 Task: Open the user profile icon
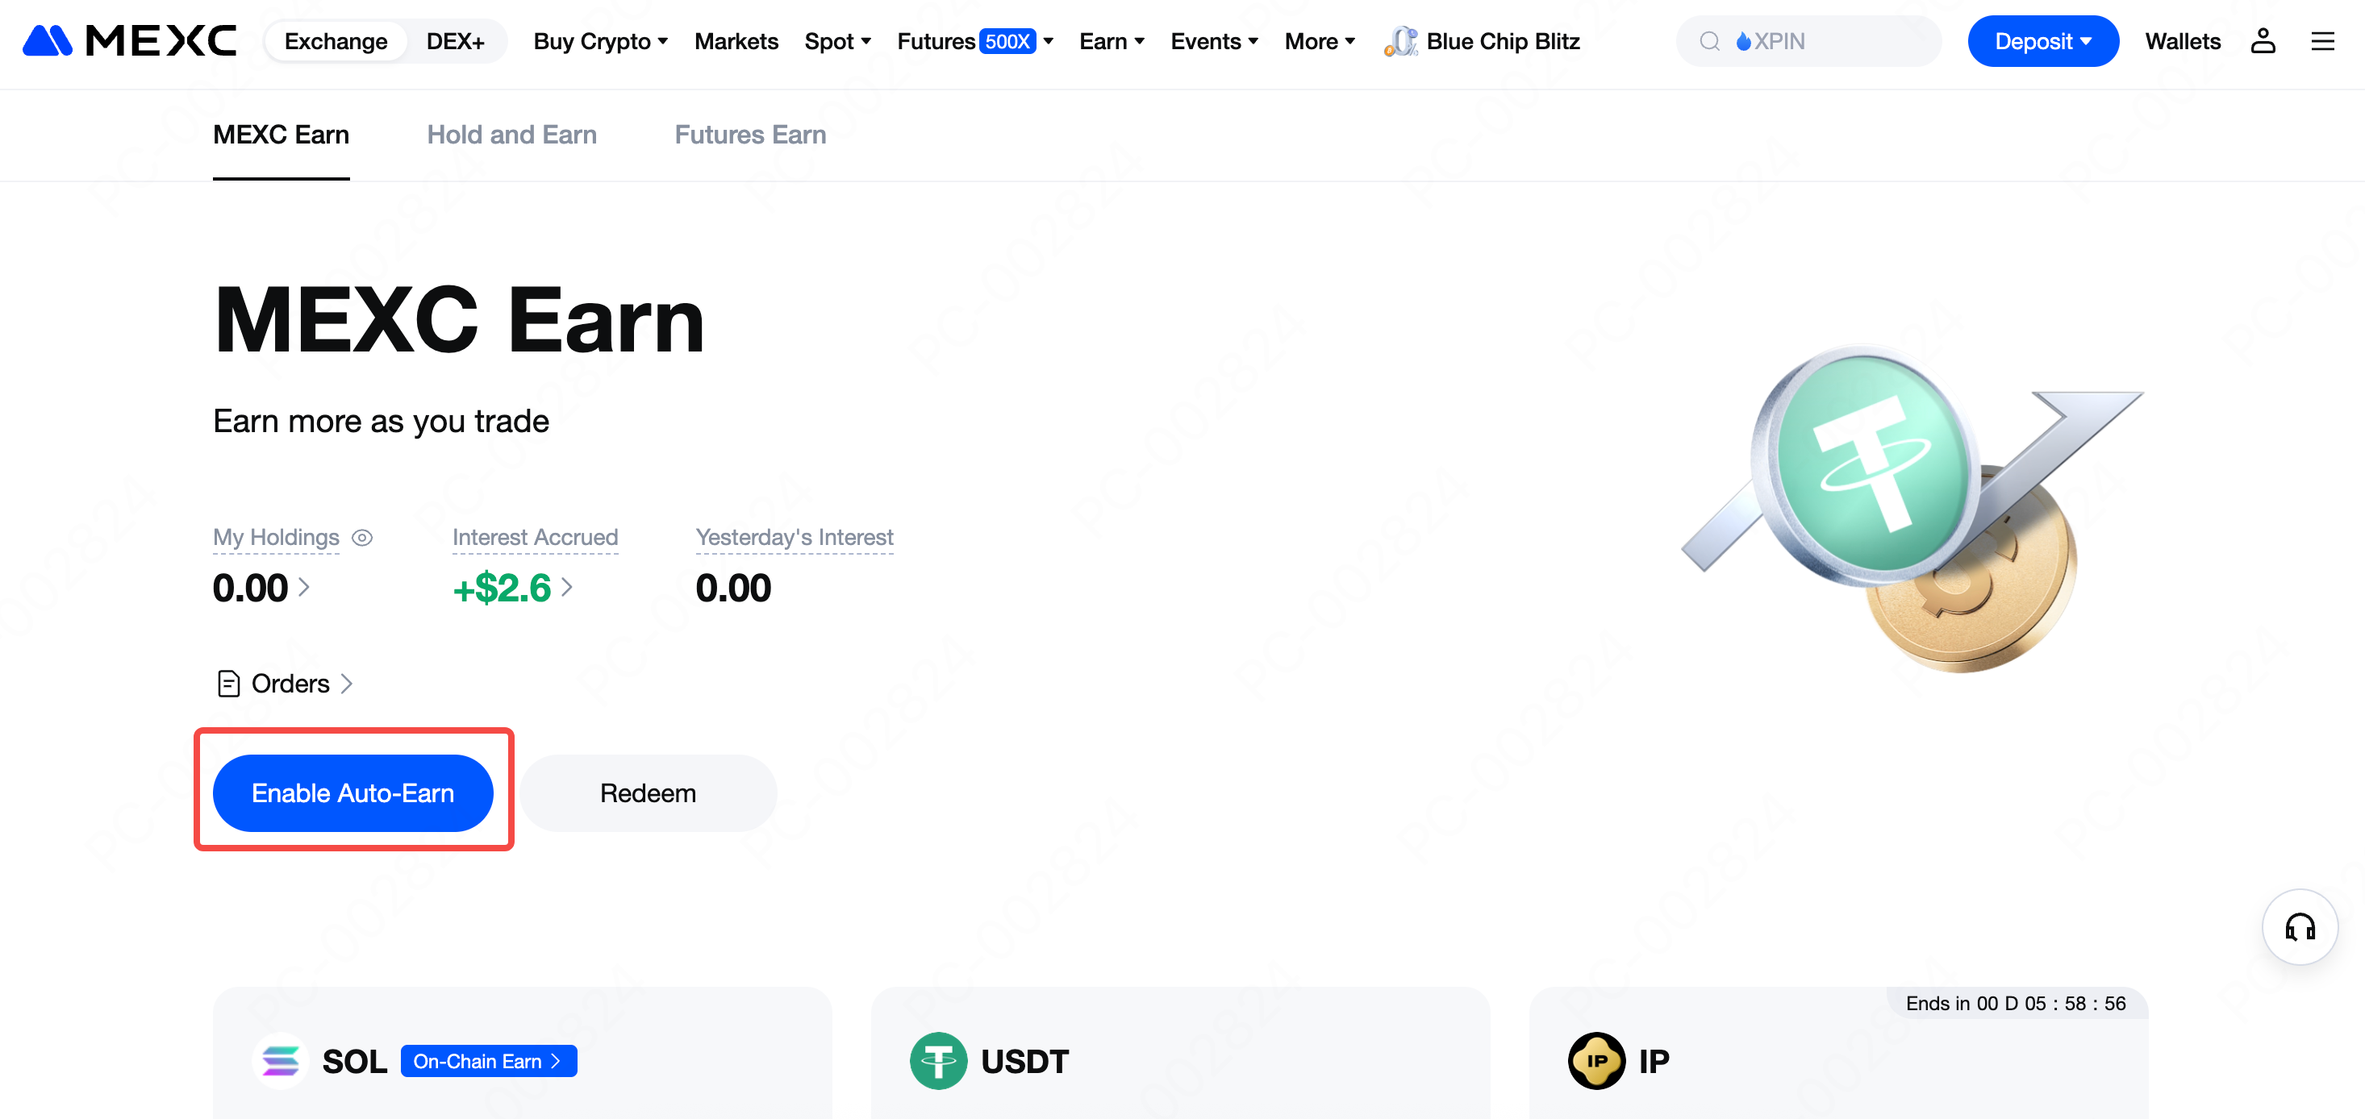pos(2263,41)
